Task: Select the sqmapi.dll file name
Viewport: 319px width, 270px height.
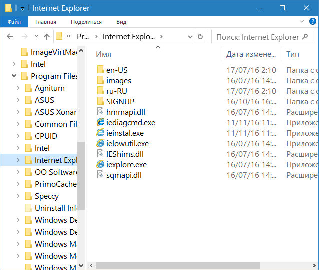Action: click(x=124, y=175)
